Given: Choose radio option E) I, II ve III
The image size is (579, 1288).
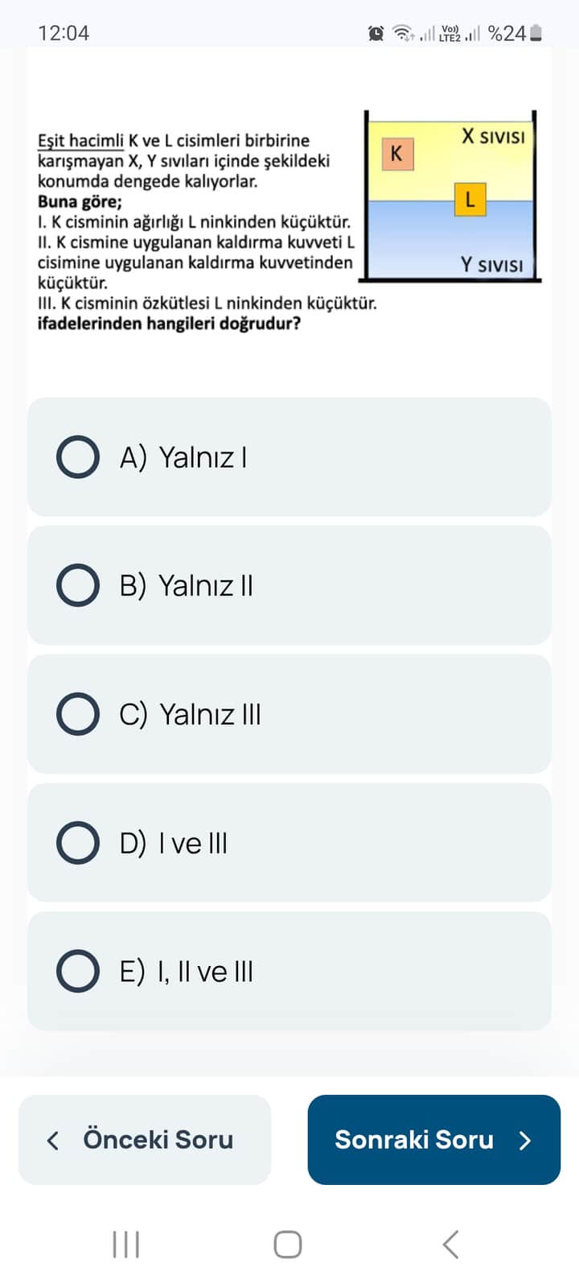Looking at the screenshot, I should point(78,971).
